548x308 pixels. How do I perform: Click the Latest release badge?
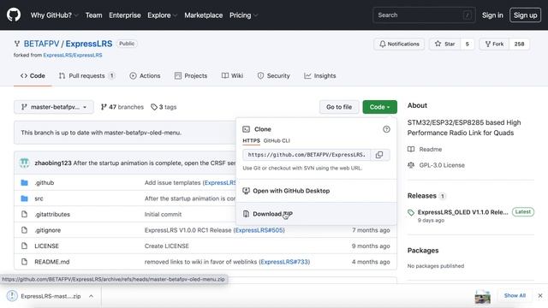click(523, 211)
